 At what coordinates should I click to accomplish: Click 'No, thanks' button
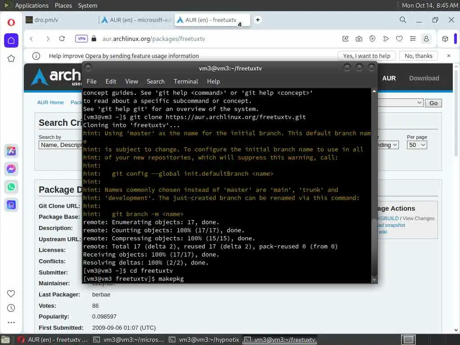(419, 56)
